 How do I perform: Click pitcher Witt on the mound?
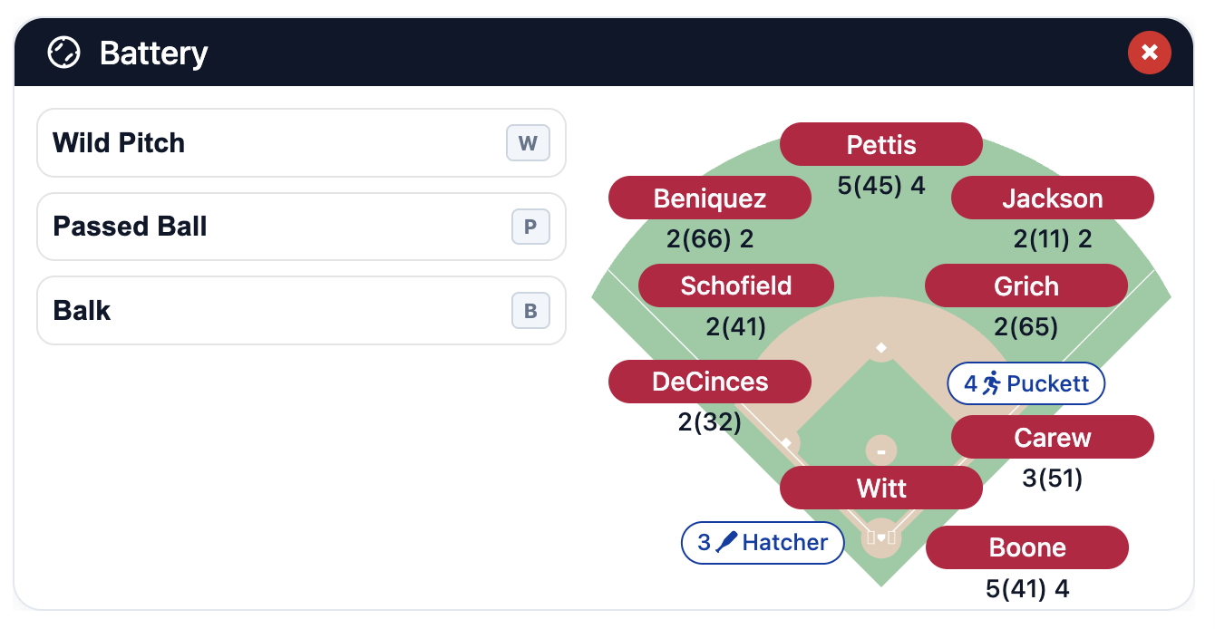point(881,489)
